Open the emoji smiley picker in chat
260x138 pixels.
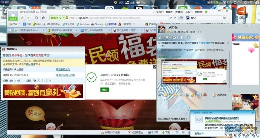[x=165, y=95]
